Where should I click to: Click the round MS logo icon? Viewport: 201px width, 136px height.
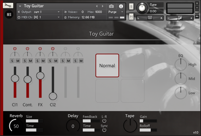9,14
